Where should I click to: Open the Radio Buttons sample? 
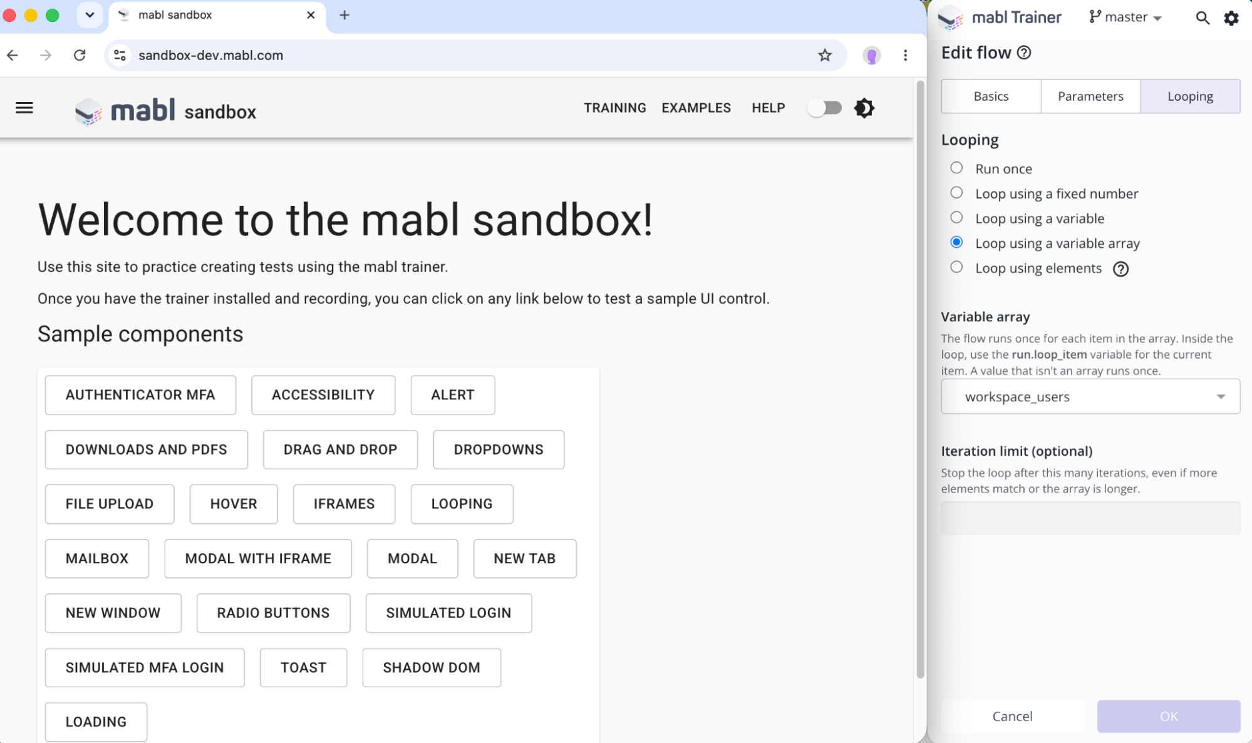tap(273, 613)
